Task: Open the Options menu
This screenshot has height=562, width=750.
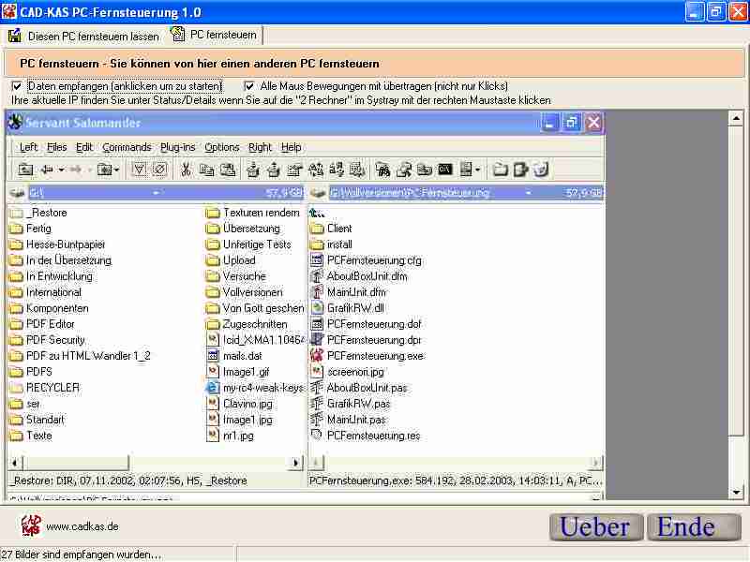Action: (222, 147)
